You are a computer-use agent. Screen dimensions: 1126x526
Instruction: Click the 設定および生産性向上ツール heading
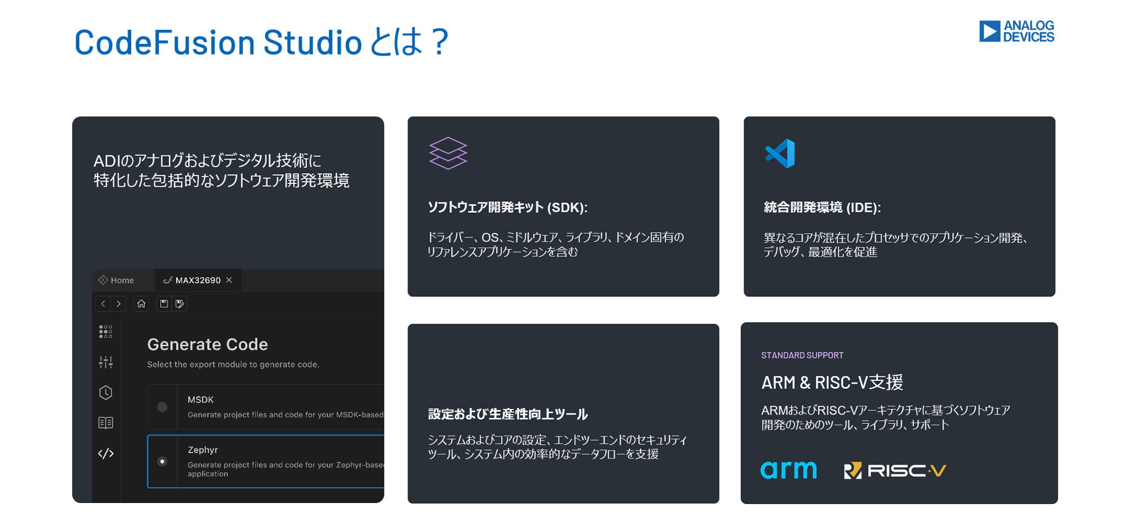pyautogui.click(x=508, y=414)
